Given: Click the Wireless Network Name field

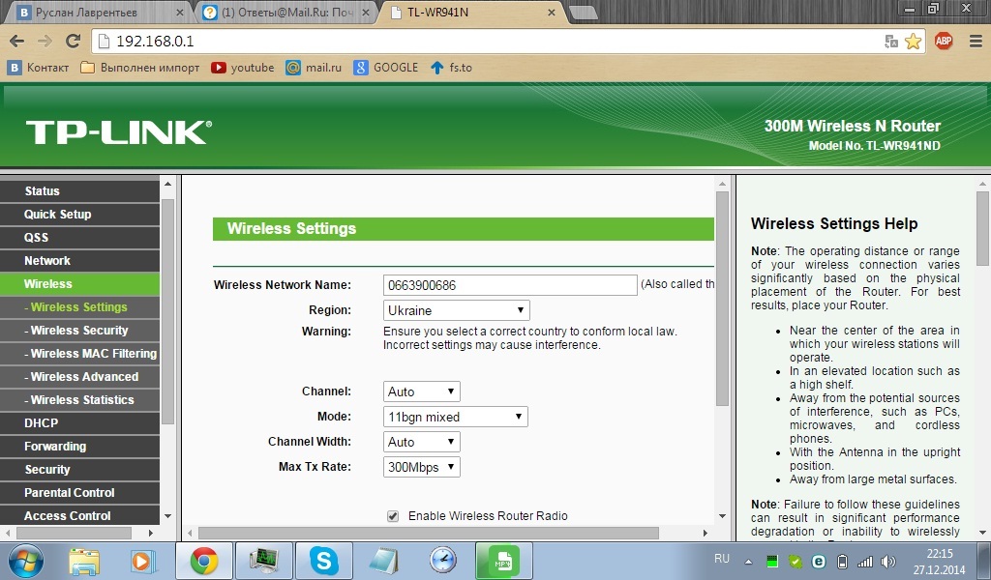Looking at the screenshot, I should click(x=510, y=285).
